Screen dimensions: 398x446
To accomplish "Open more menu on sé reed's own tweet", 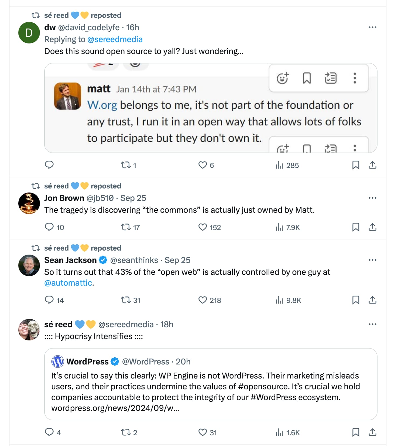I will click(x=372, y=324).
